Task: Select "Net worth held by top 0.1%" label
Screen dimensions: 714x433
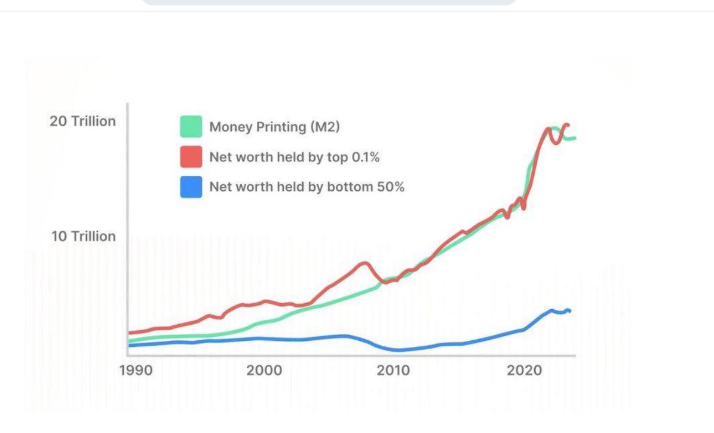Action: pyautogui.click(x=295, y=157)
